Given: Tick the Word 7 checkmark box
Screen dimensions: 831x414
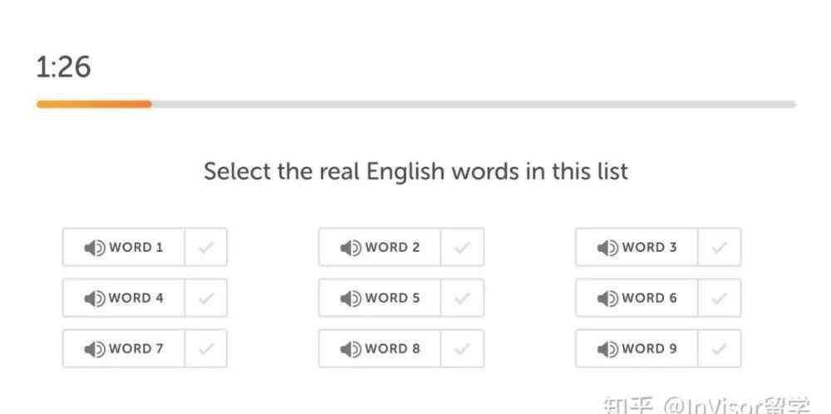Looking at the screenshot, I should [x=206, y=348].
